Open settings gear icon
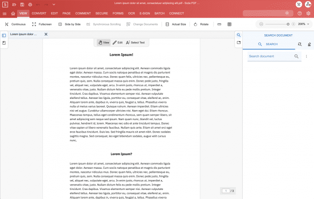Viewport: 314px width, 199px height. 309,14
